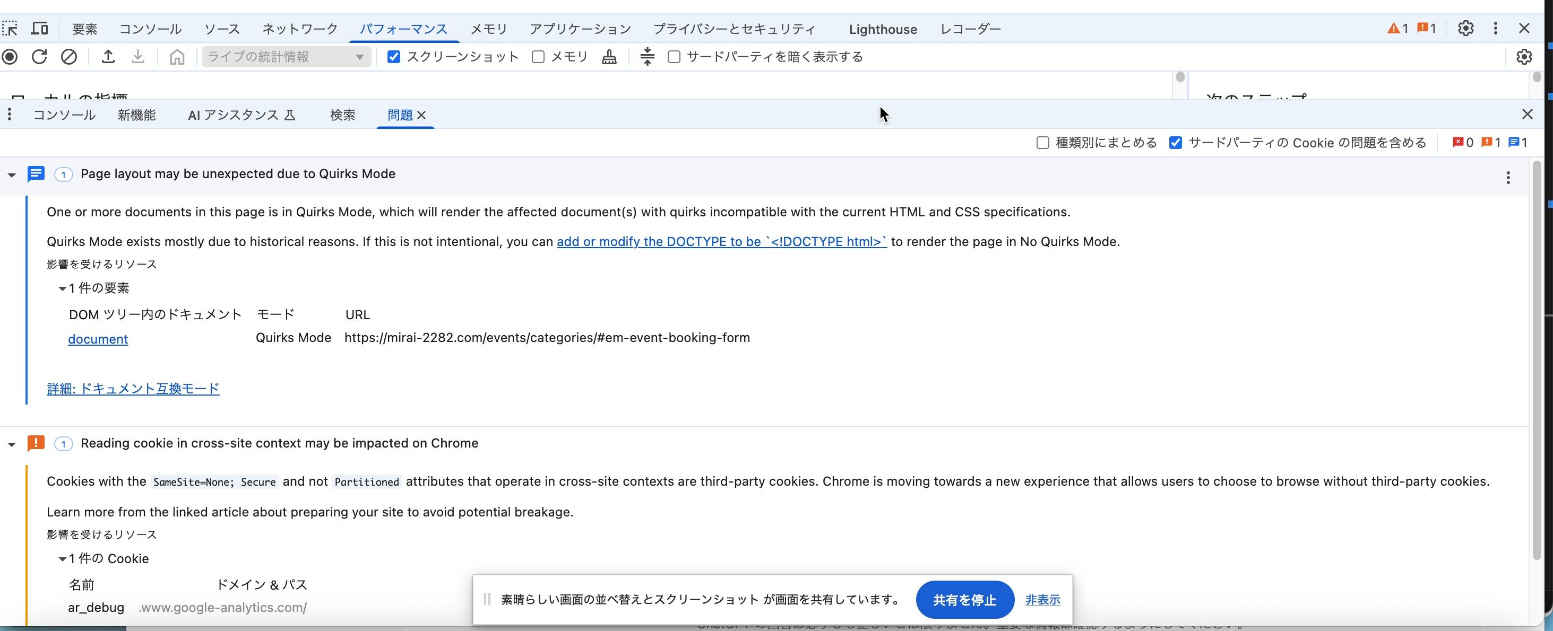Open the Lighthouse tab
1553x631 pixels.
pyautogui.click(x=883, y=29)
